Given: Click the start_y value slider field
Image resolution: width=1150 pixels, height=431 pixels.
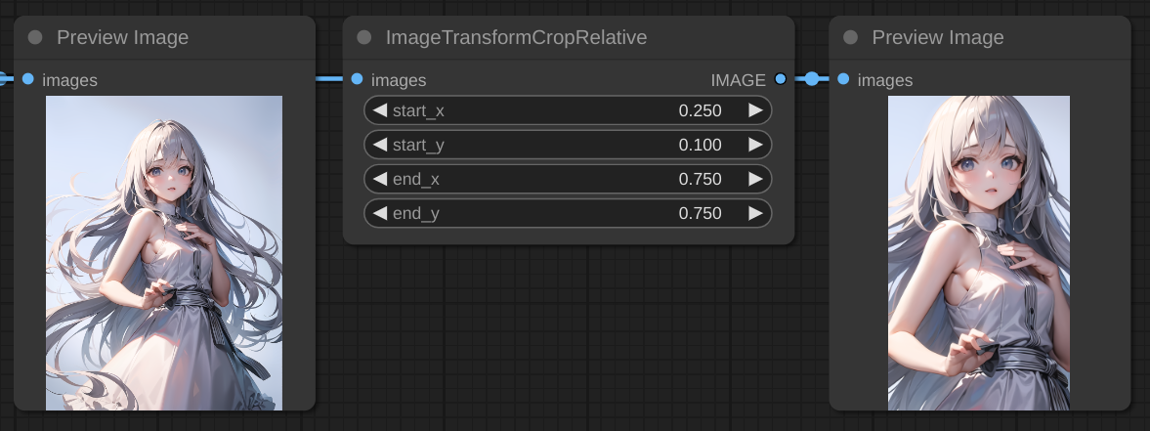Looking at the screenshot, I should pyautogui.click(x=567, y=145).
